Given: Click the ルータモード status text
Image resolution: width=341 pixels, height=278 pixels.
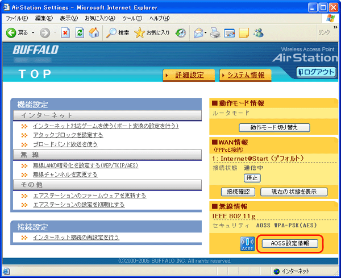Looking at the screenshot, I should click(231, 113).
